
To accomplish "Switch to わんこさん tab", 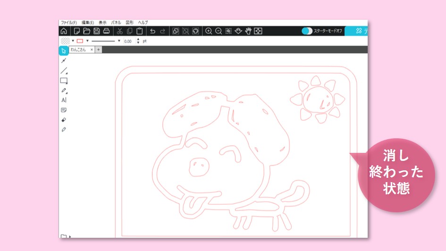I will coord(78,50).
